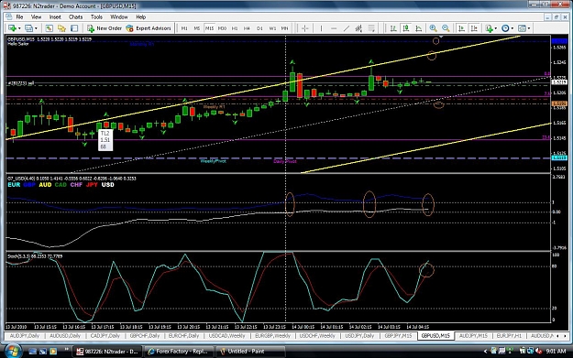This screenshot has width=573, height=358.
Task: Open the File menu
Action: pos(19,16)
